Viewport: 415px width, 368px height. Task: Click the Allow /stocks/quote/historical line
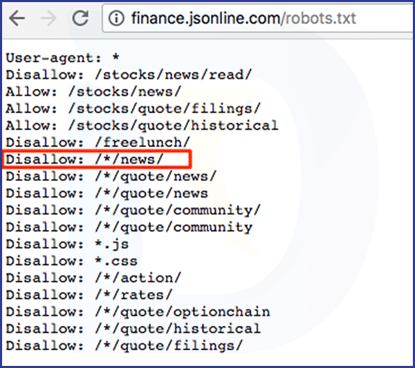[x=142, y=126]
